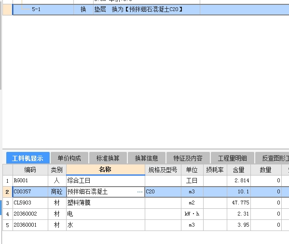The height and width of the screenshot is (244, 289).
Task: Select the 20360001 code cell
Action: pos(30,225)
